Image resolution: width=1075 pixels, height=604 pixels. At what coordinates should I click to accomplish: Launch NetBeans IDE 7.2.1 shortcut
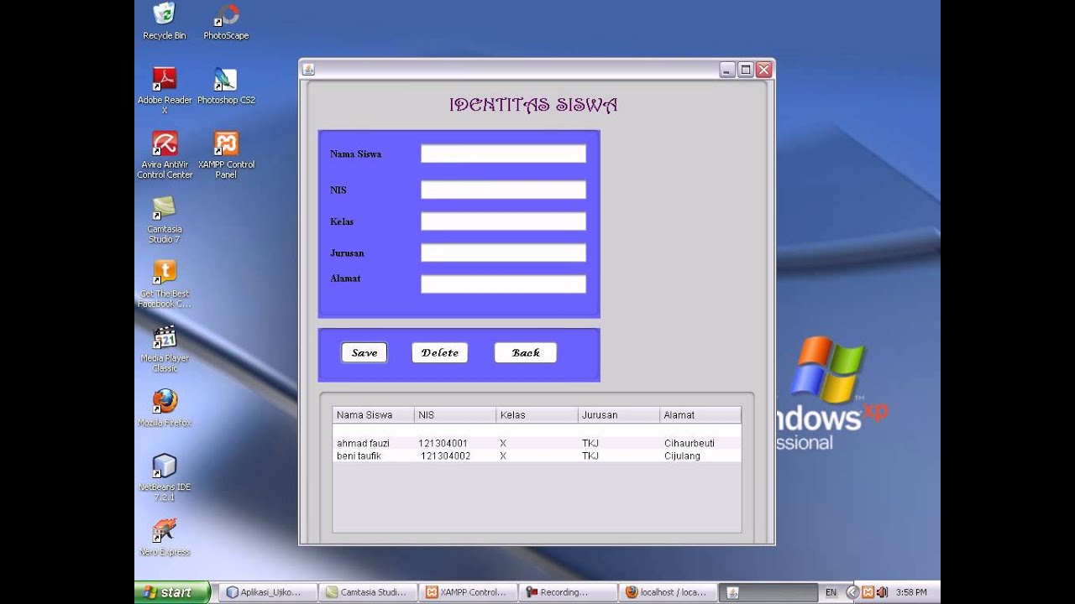tap(165, 477)
